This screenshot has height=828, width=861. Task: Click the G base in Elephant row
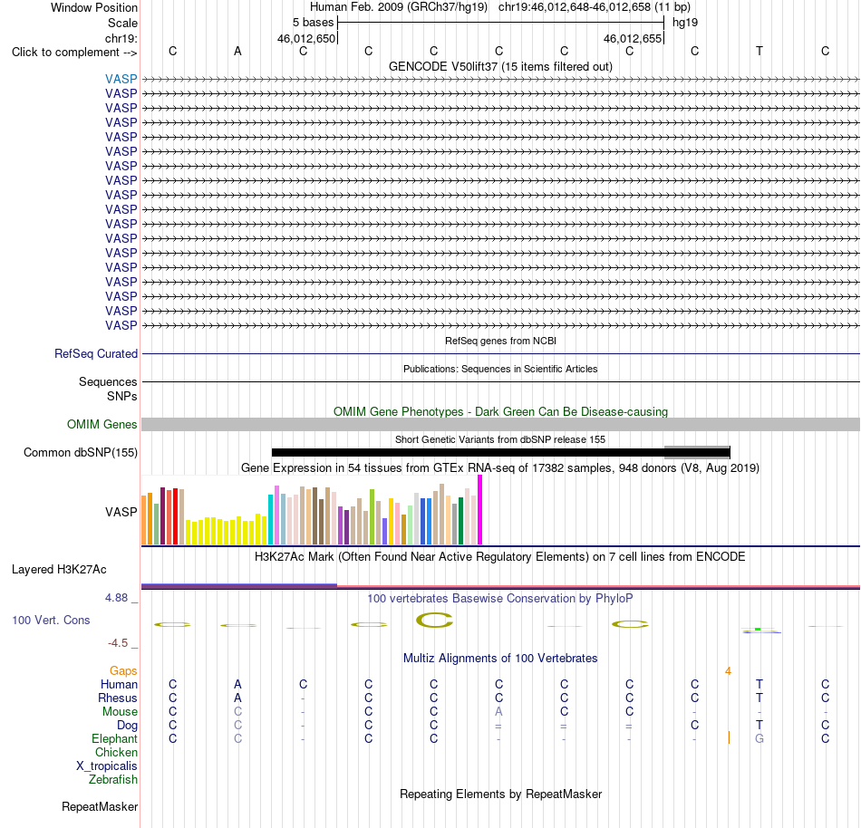click(x=759, y=738)
